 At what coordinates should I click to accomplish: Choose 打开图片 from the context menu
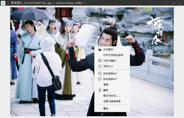[x=112, y=49]
